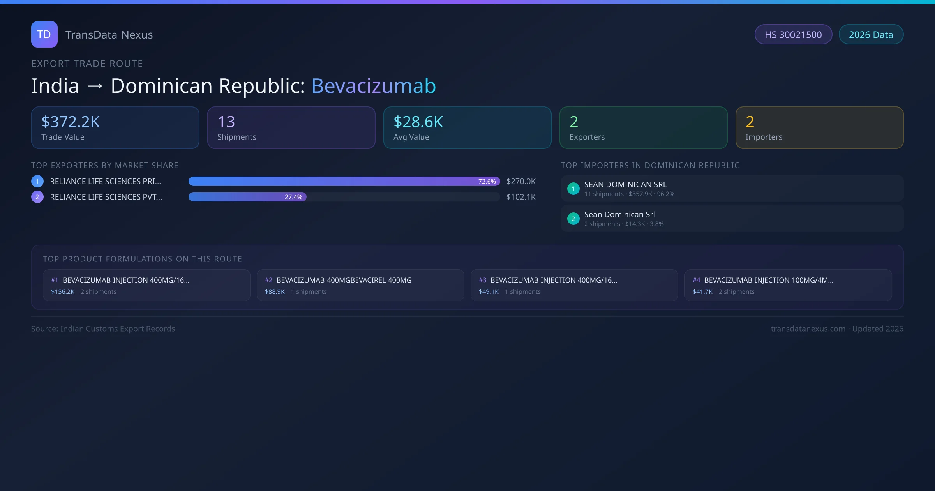Select #4 Bevacizumab Injection 100MG card
Image resolution: width=935 pixels, height=491 pixels.
788,285
